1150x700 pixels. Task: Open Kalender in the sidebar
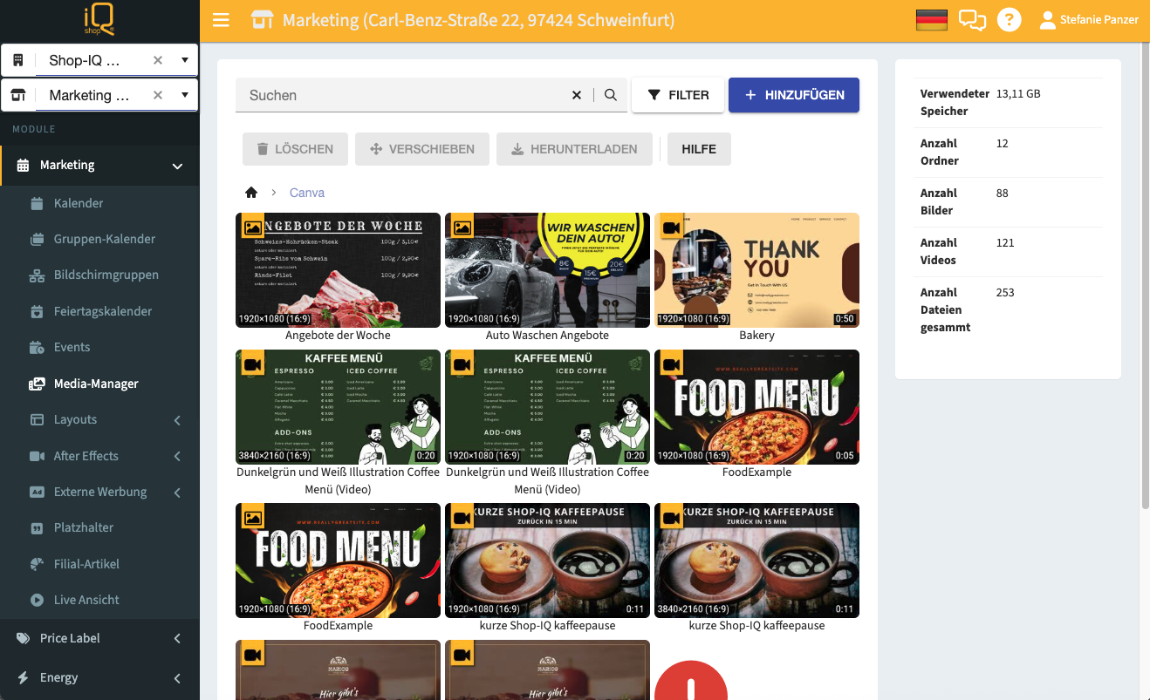(79, 203)
